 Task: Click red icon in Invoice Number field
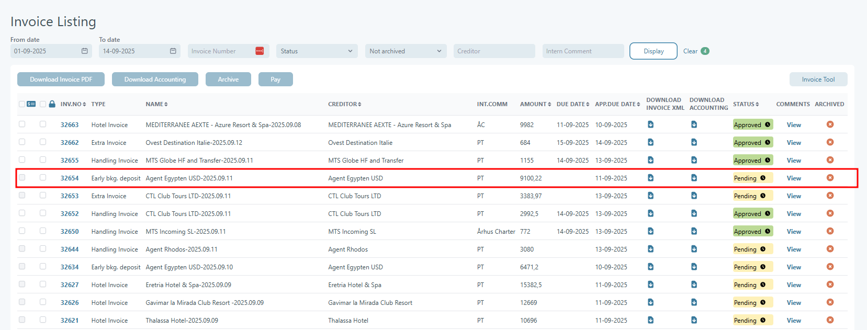click(260, 51)
